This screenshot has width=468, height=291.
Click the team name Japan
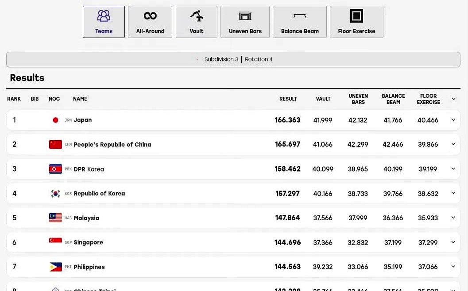click(83, 120)
